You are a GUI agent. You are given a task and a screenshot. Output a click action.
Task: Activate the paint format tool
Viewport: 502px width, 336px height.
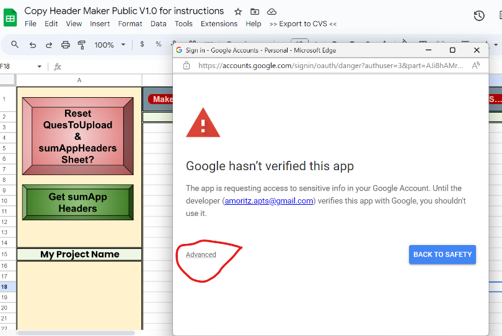[82, 45]
